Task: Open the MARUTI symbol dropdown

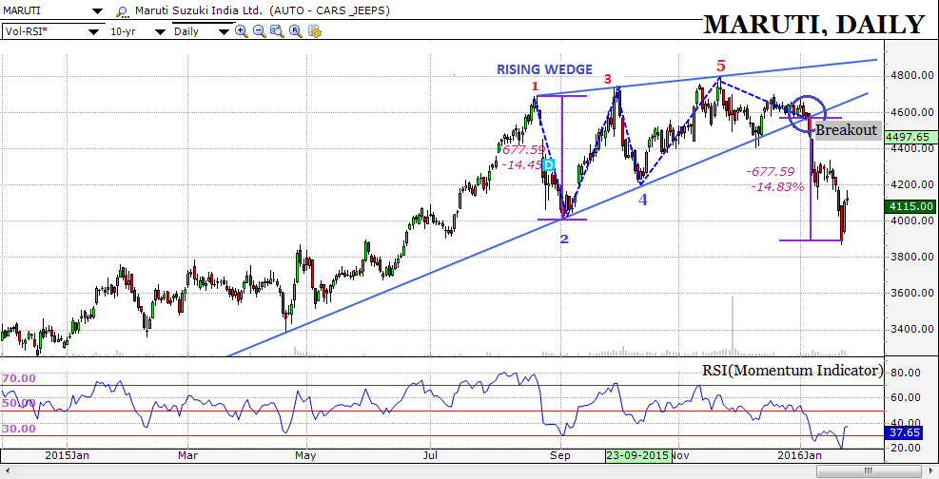Action: point(96,11)
